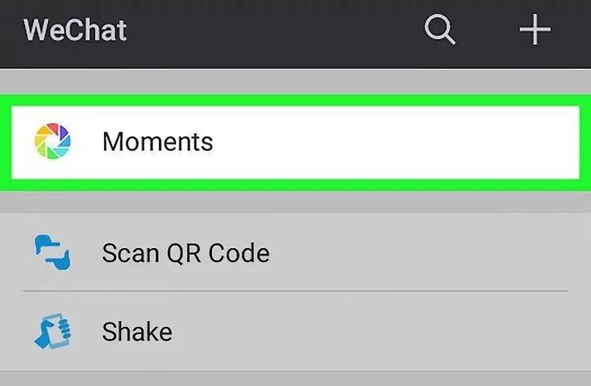Click empty space right of Shake label
The width and height of the screenshot is (591, 386).
pyautogui.click(x=365, y=331)
